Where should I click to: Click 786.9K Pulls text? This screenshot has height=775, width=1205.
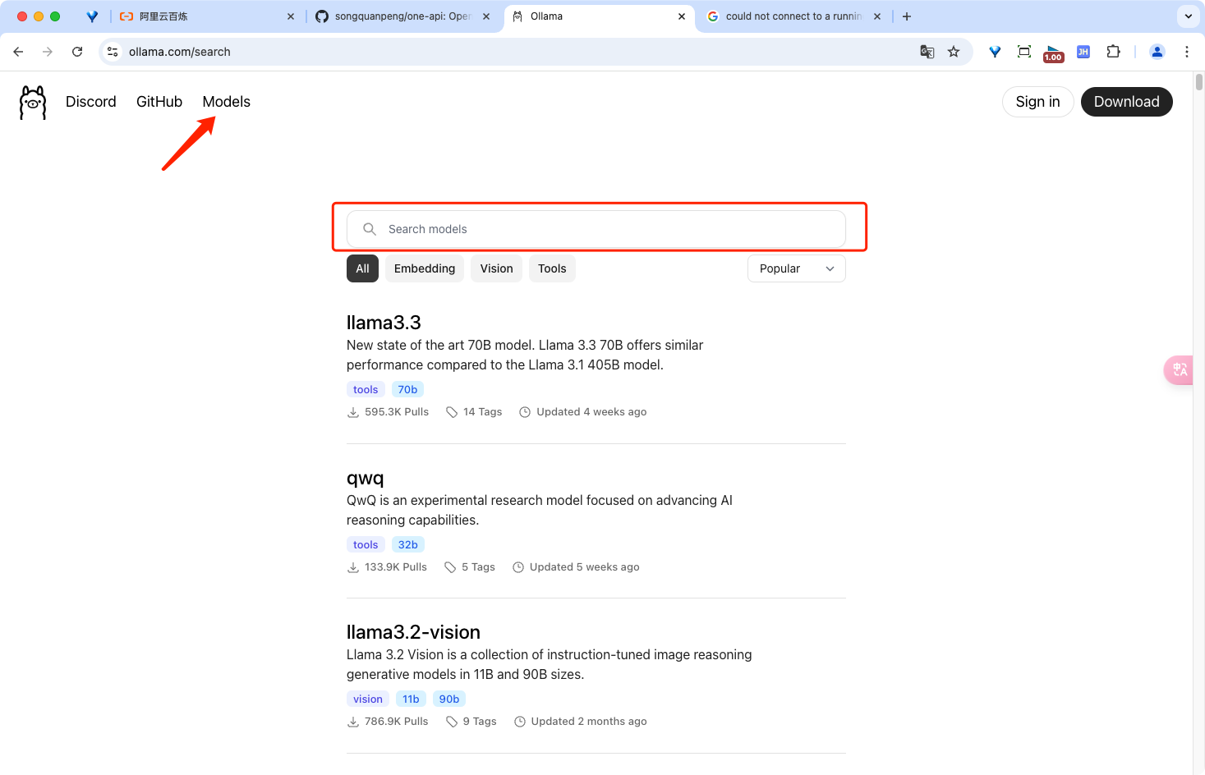397,722
